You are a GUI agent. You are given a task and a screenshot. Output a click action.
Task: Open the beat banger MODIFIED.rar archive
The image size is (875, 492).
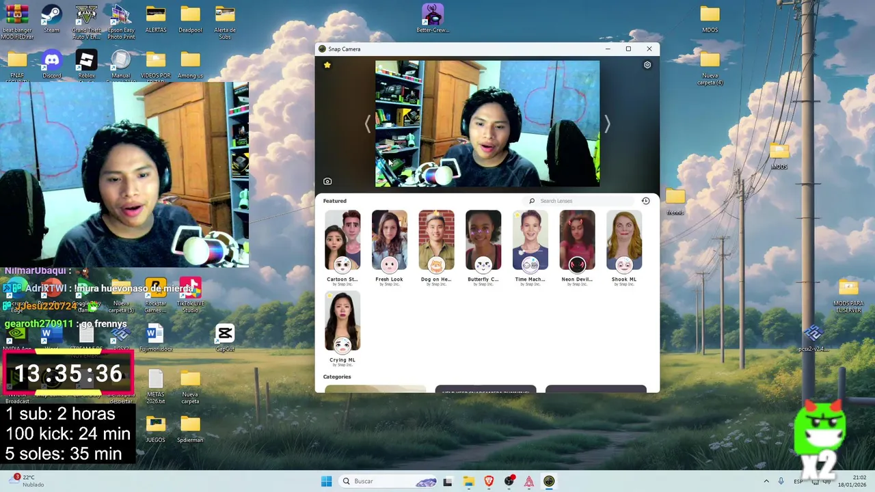click(17, 22)
